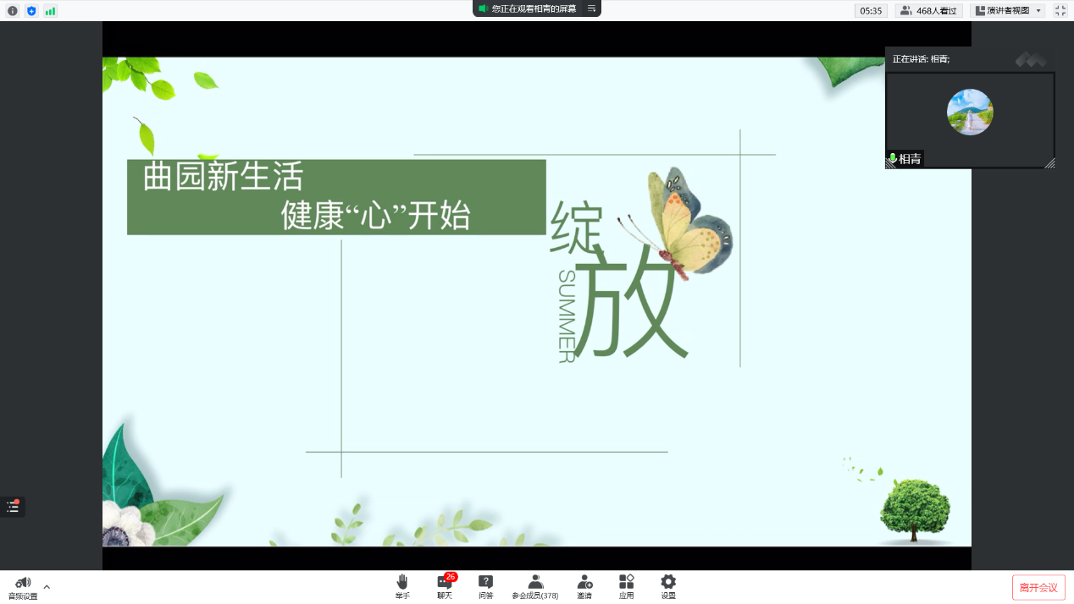Open the 聊天 chat with 26 unread
The height and width of the screenshot is (604, 1074).
445,585
